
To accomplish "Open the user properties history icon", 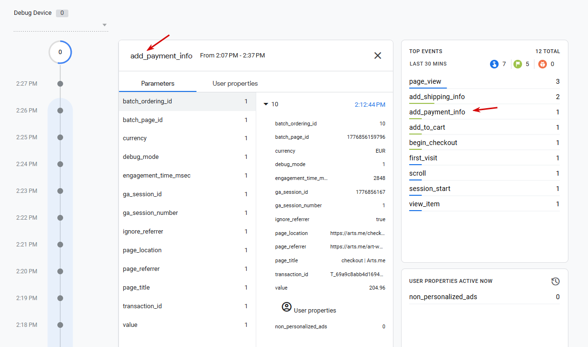I will point(555,281).
